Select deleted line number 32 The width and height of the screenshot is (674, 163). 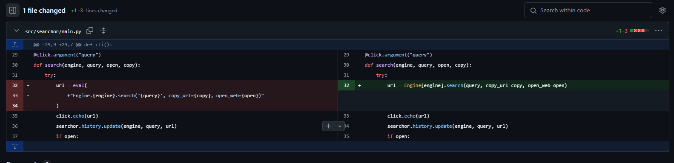point(15,85)
